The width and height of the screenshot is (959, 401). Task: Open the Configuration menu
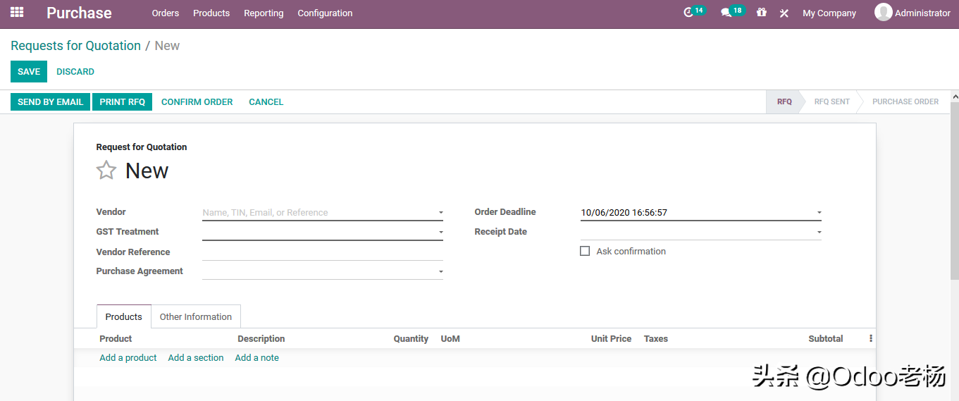325,13
